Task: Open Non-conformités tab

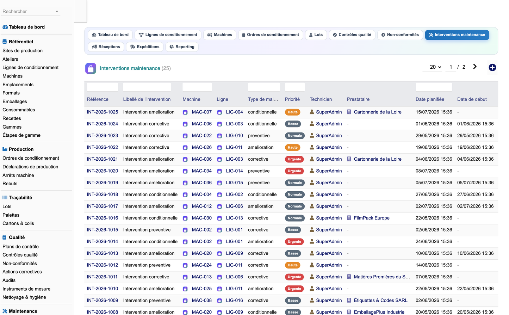Action: [400, 35]
